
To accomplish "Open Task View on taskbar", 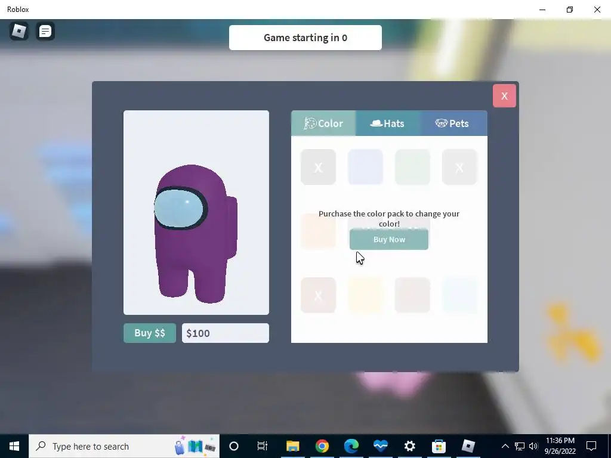I will pyautogui.click(x=263, y=446).
